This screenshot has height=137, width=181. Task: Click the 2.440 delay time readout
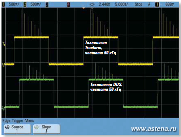pos(104,4)
